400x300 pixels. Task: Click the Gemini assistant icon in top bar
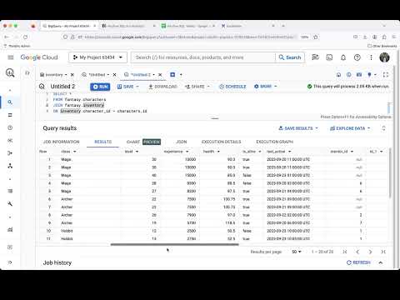click(x=315, y=57)
